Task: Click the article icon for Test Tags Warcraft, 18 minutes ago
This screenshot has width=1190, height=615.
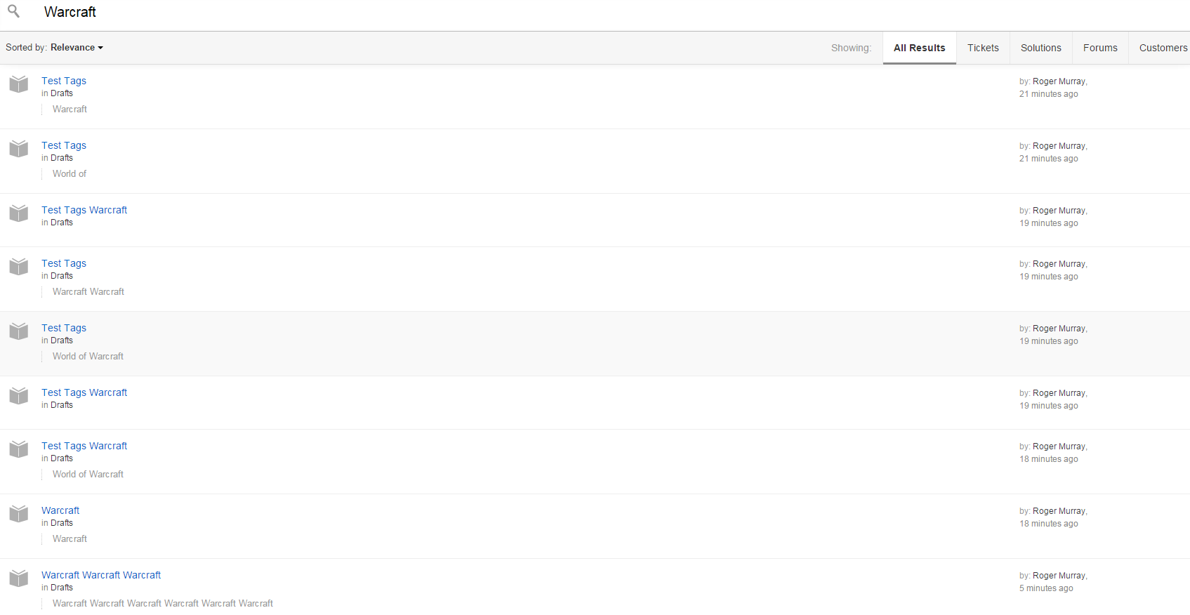Action: 19,449
